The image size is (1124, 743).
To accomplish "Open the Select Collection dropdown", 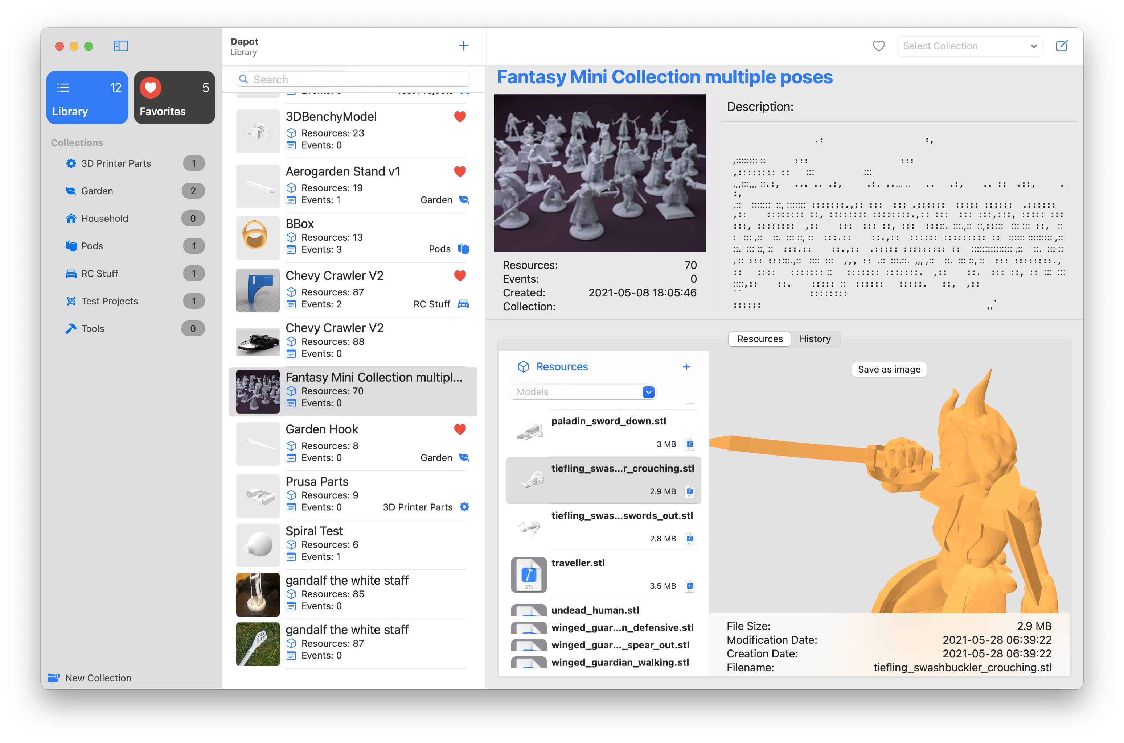I will click(969, 46).
